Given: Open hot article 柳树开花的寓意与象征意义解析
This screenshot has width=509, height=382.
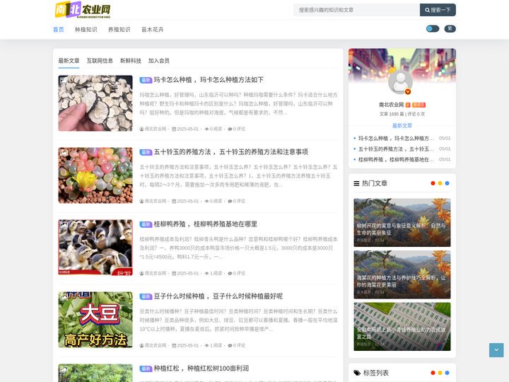Looking at the screenshot, I should coord(402,223).
